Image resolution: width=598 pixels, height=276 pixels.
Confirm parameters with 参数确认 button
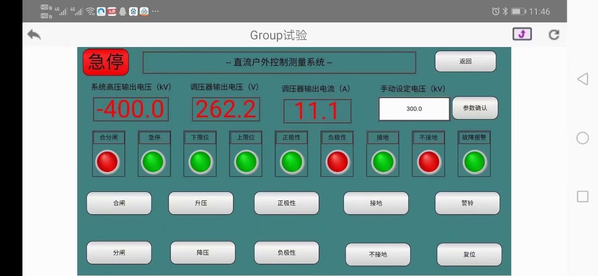[475, 108]
